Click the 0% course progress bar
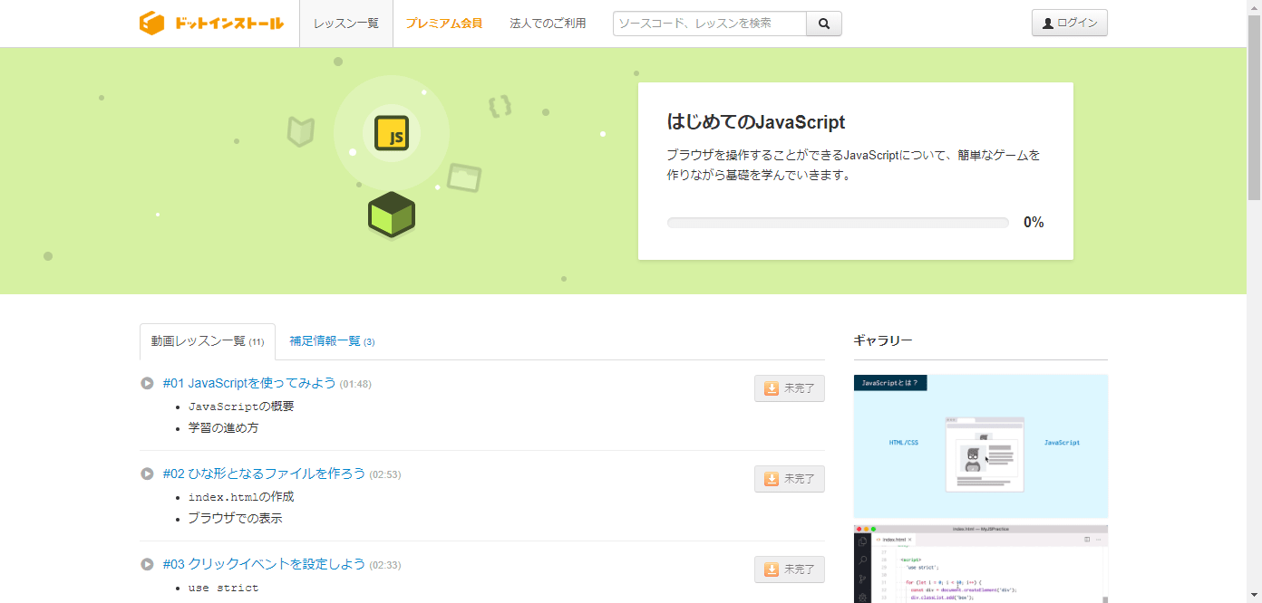Image resolution: width=1262 pixels, height=603 pixels. pos(838,222)
